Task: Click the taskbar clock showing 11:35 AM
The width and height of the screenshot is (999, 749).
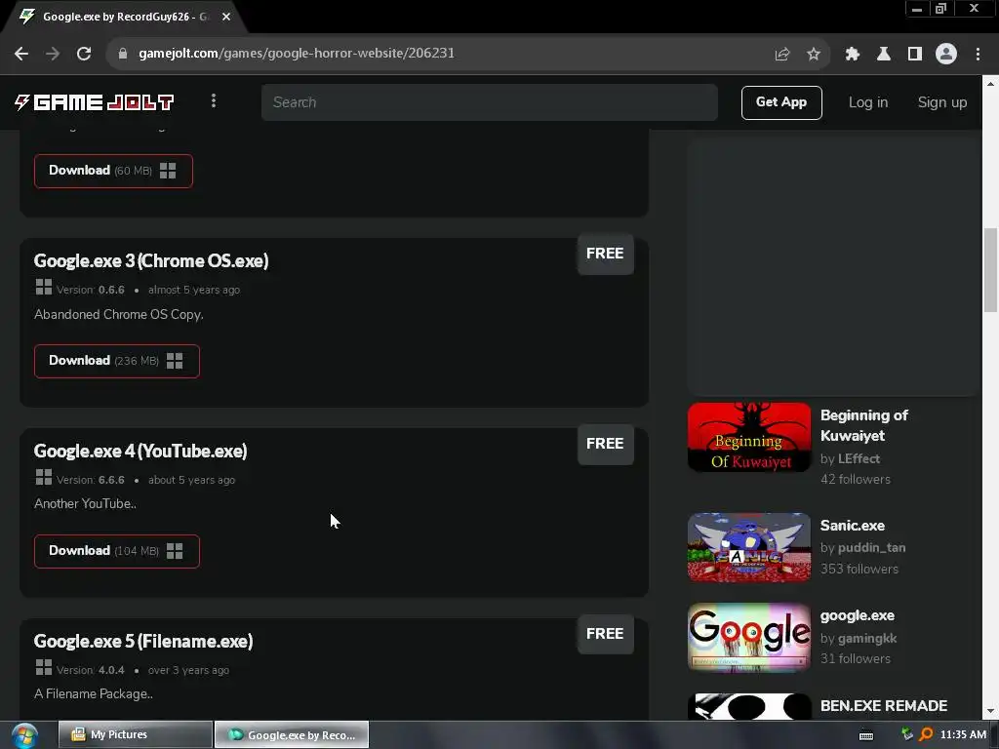Action: (x=963, y=735)
